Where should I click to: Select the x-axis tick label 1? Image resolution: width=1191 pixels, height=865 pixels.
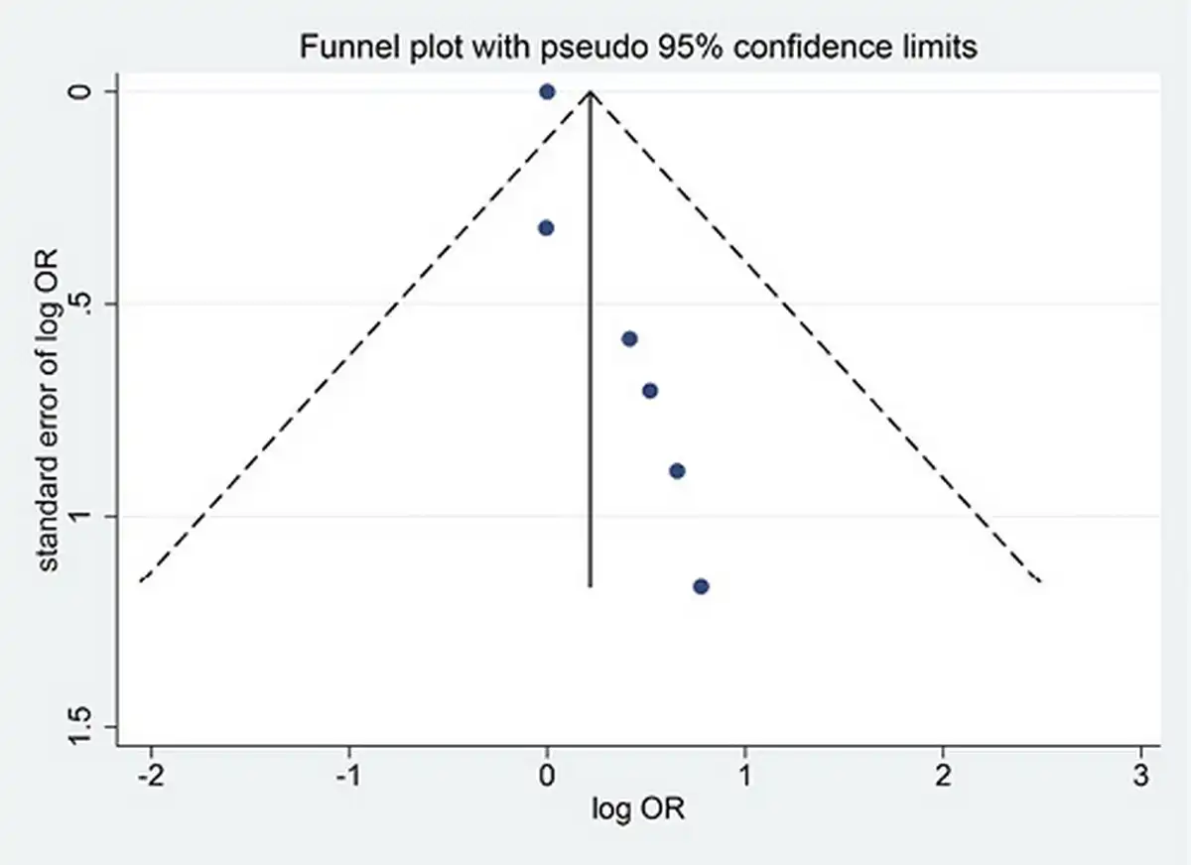click(745, 774)
